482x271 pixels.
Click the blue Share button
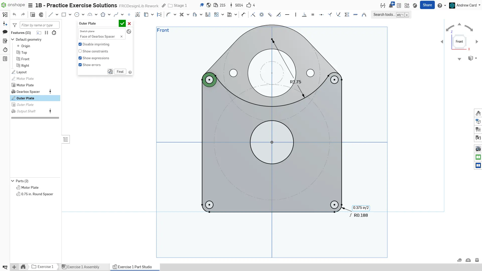point(427,5)
